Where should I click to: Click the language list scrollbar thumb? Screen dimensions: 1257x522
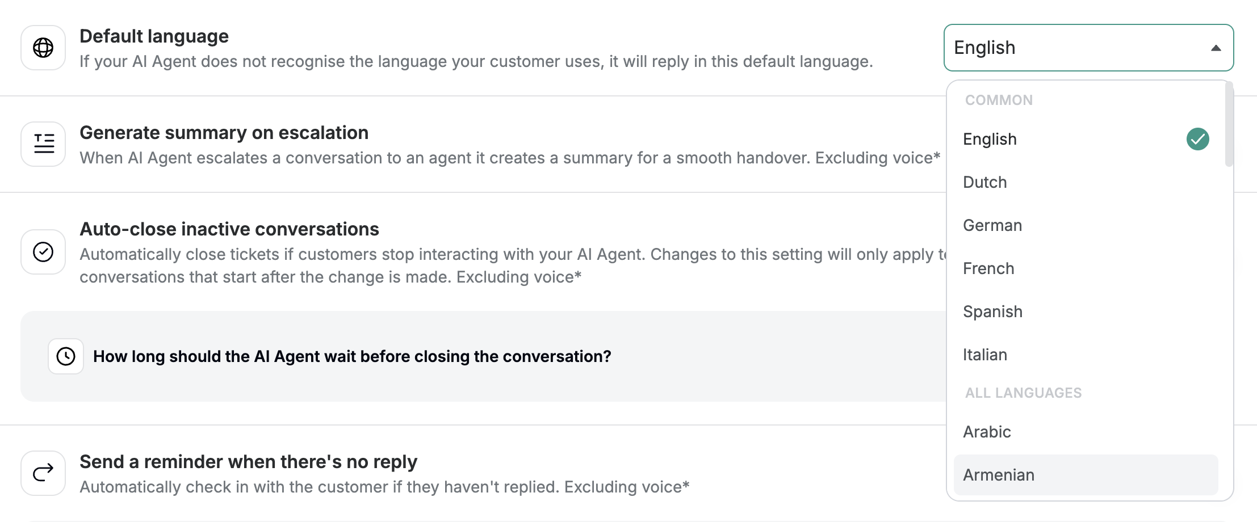point(1229,125)
